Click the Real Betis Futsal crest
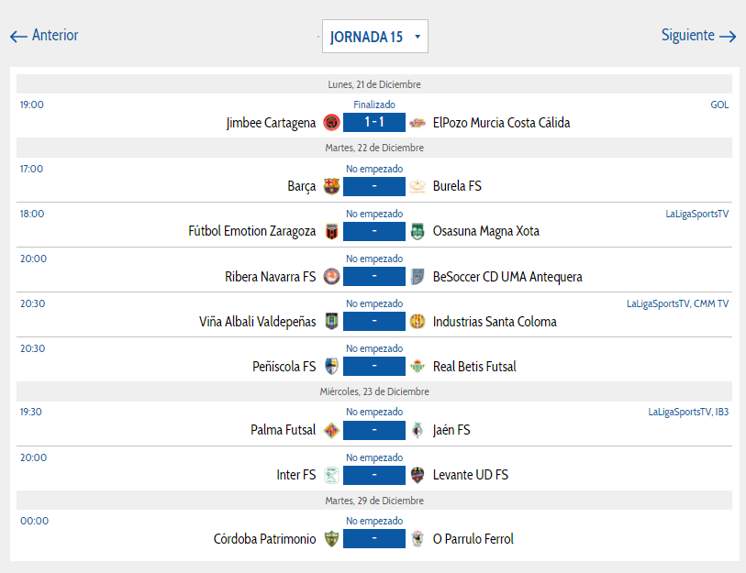The height and width of the screenshot is (573, 746). [x=418, y=367]
